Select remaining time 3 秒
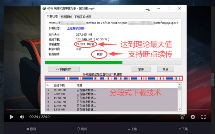Screen dimensions: 215x134 tap(78, 49)
